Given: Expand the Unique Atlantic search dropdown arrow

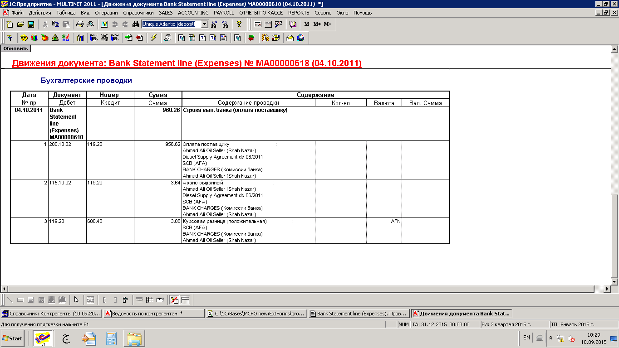Looking at the screenshot, I should tap(204, 24).
